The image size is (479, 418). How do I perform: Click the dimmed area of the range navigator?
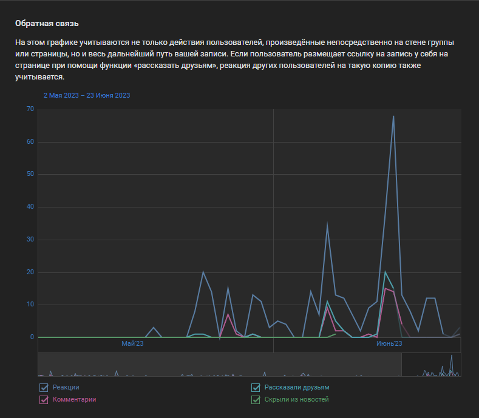[x=219, y=365]
